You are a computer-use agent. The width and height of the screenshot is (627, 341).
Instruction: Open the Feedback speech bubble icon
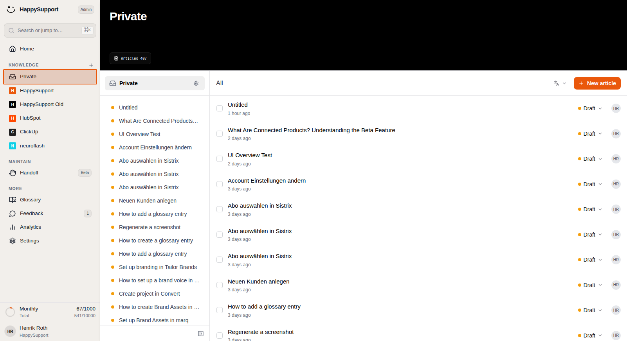(x=13, y=214)
